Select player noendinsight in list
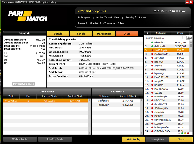This screenshot has width=194, height=144. point(167,97)
